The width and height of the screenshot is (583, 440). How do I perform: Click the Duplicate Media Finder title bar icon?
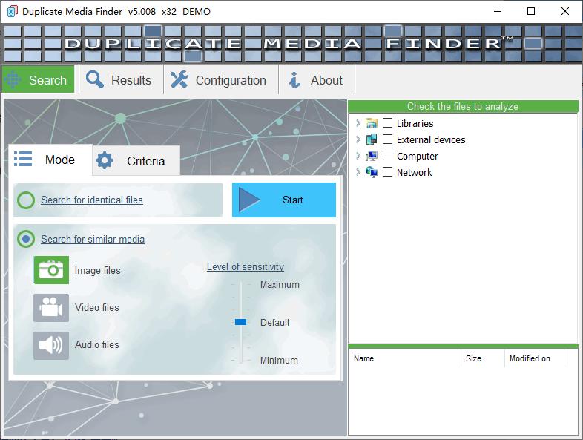coord(12,12)
